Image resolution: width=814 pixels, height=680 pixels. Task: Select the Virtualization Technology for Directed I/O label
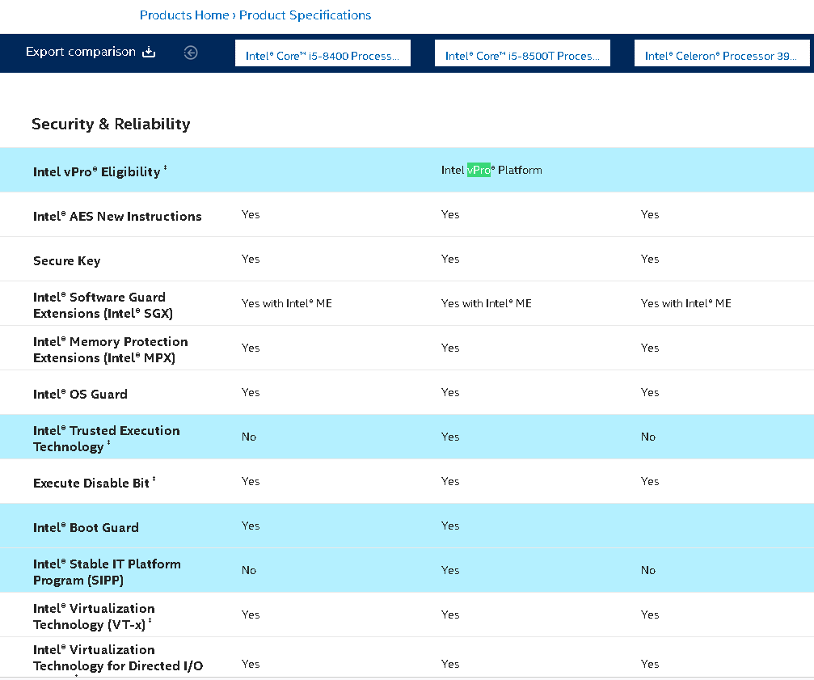(x=118, y=658)
